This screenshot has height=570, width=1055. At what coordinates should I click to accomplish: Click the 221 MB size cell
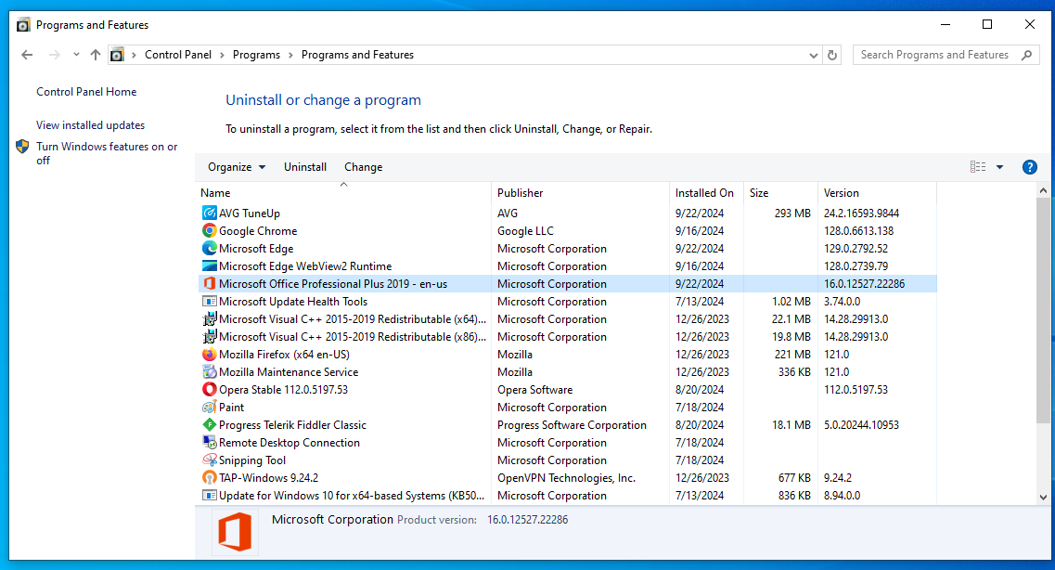point(791,354)
